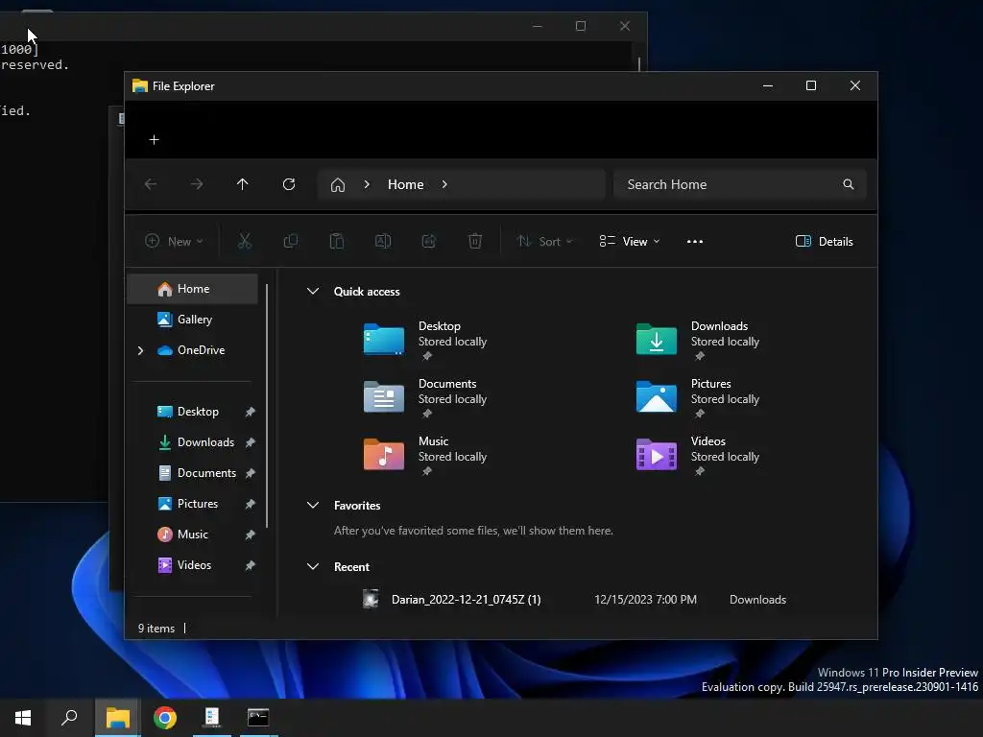Viewport: 983px width, 737px height.
Task: Go up one level with up arrow
Action: (243, 184)
